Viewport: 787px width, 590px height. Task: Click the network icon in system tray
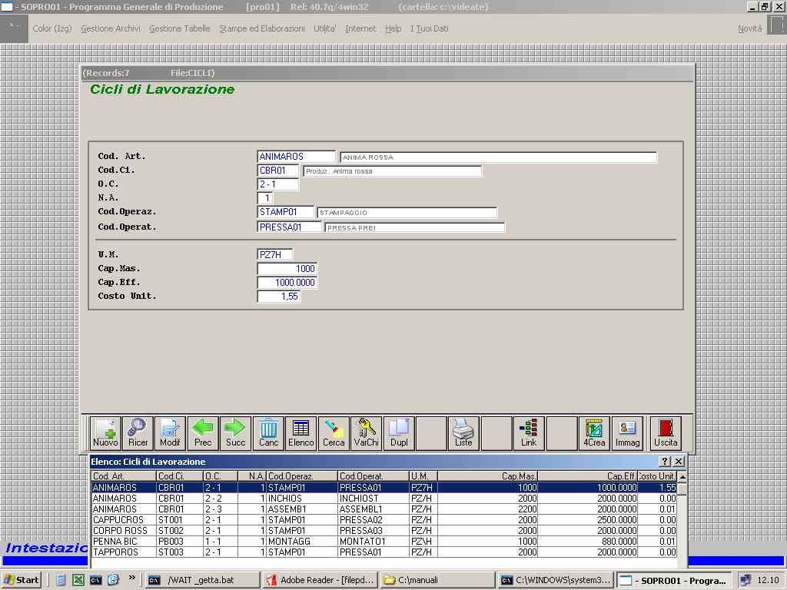(x=745, y=581)
